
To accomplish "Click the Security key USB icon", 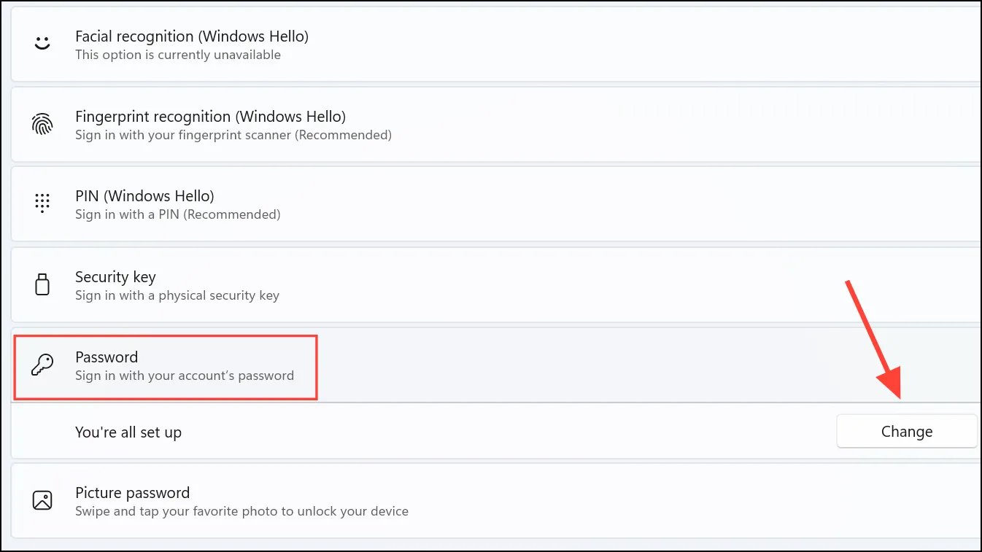I will (x=42, y=284).
